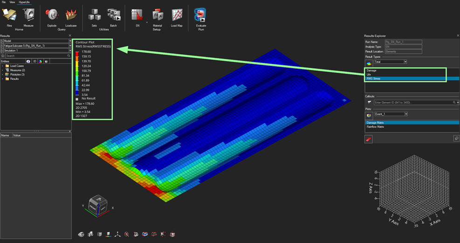Toggle the axes display icon in bottom toolbar
The image size is (460, 243).
117,234
